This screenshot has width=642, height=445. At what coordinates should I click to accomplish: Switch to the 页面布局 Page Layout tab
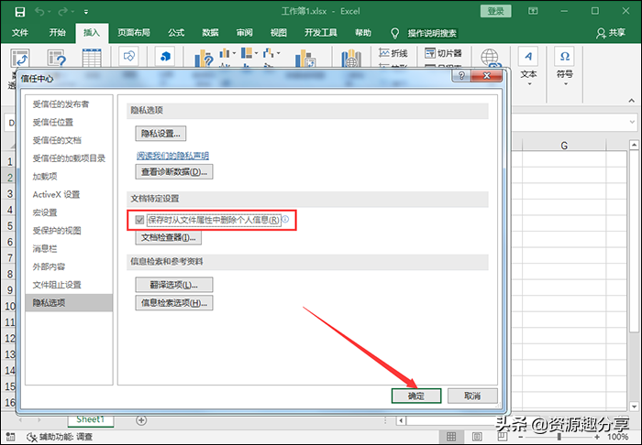[x=134, y=33]
